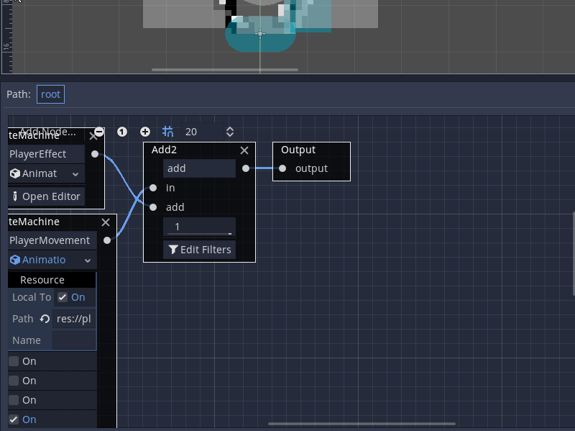Click the cube resource icon beside Animatio
575x431 pixels.
(17, 260)
